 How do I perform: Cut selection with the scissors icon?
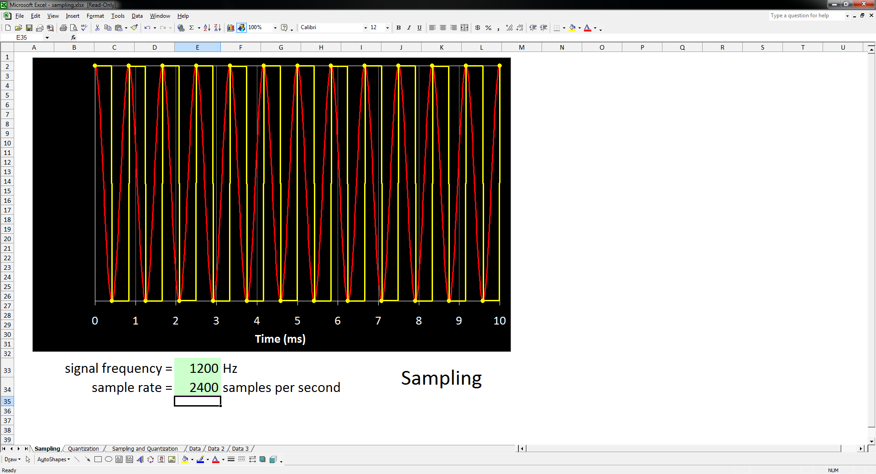97,28
